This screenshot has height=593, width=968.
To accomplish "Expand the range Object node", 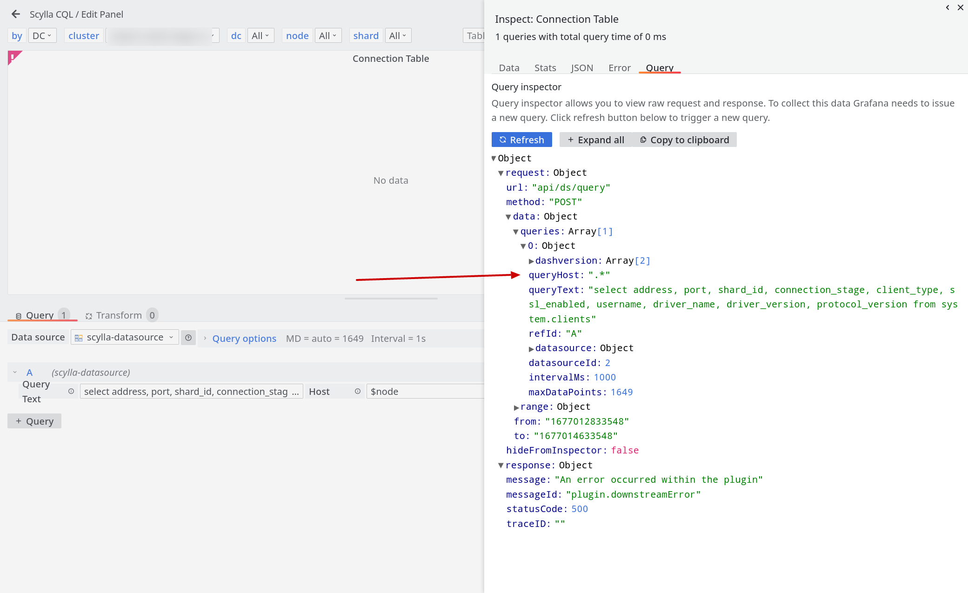I will pyautogui.click(x=516, y=406).
